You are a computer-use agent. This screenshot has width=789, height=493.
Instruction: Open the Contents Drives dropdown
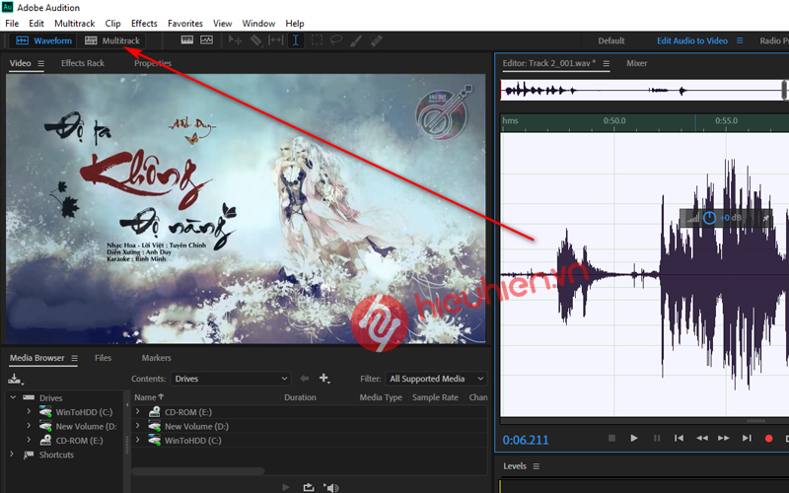click(231, 379)
